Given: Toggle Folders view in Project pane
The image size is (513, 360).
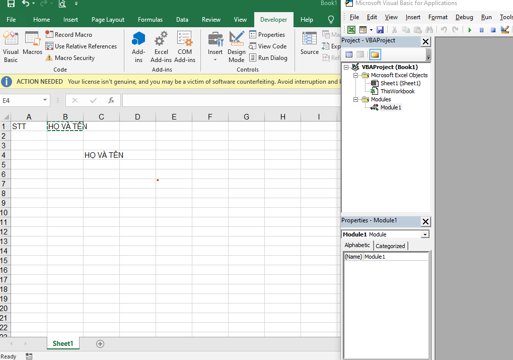Looking at the screenshot, I should pos(375,54).
